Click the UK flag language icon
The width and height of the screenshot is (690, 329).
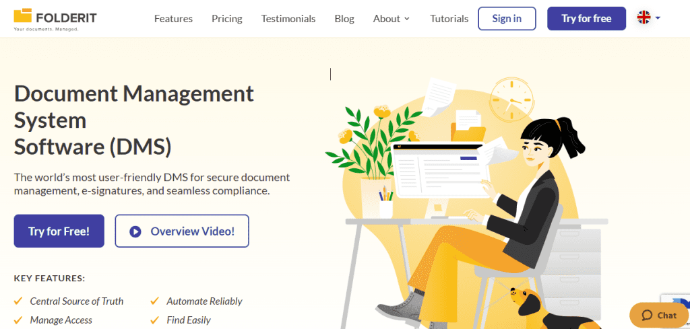(x=644, y=18)
